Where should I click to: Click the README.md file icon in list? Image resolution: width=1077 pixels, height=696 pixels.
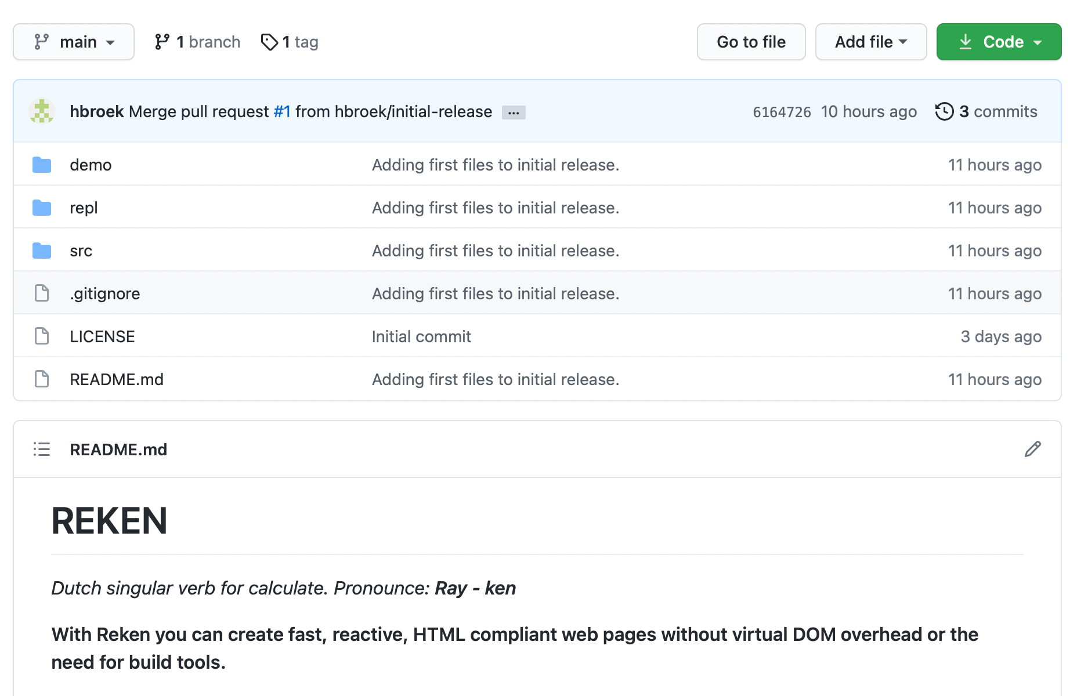tap(42, 379)
